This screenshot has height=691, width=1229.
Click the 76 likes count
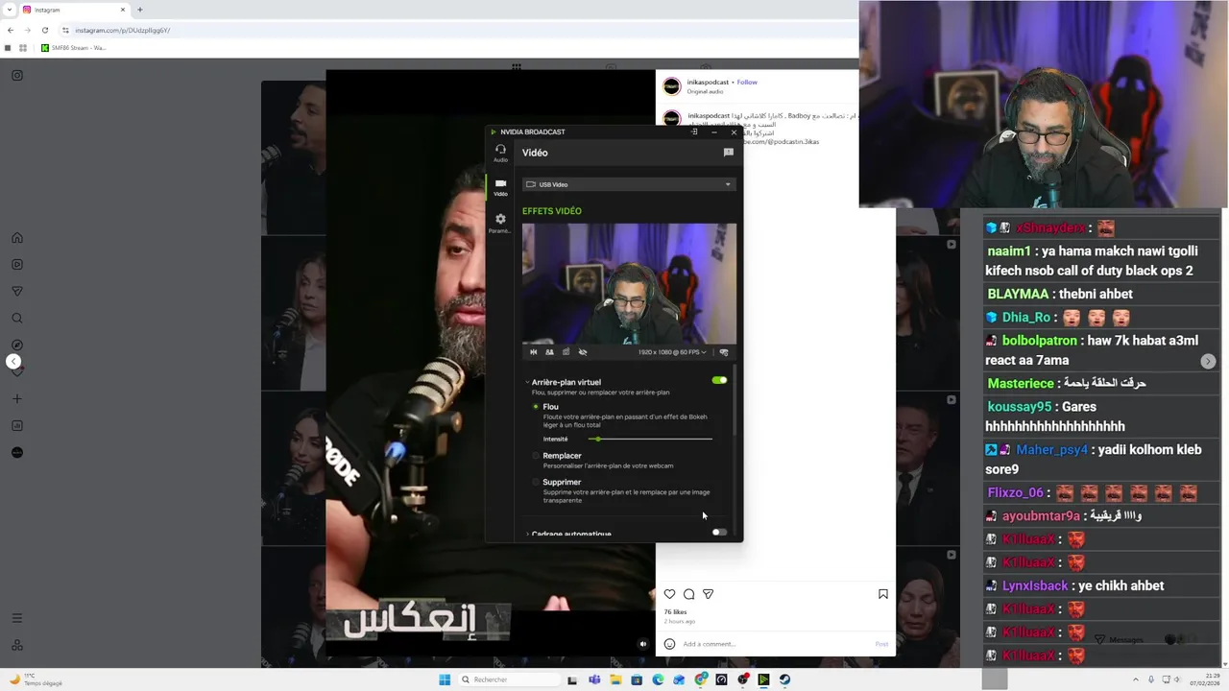(675, 611)
